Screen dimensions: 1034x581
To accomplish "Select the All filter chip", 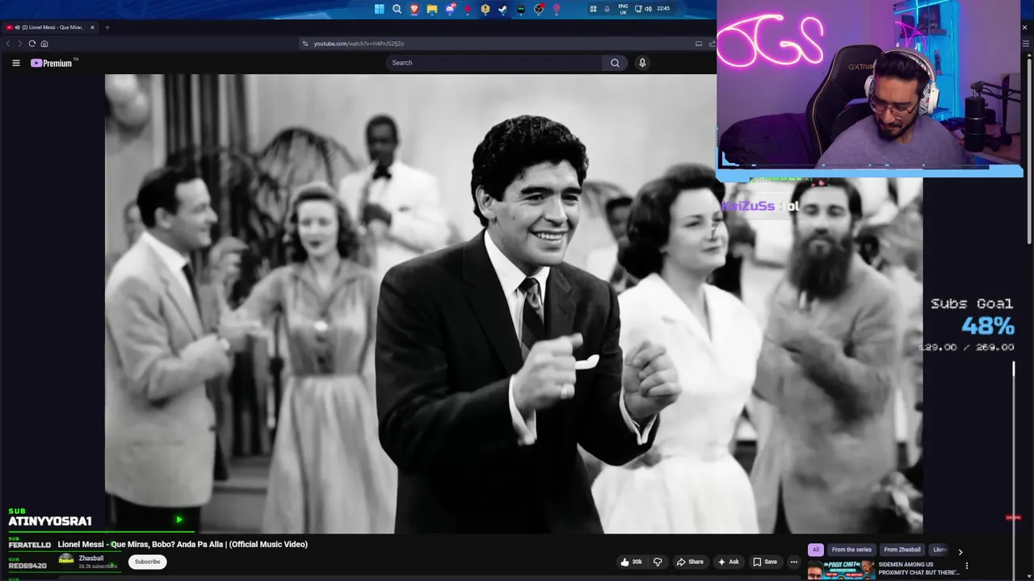I will 816,550.
